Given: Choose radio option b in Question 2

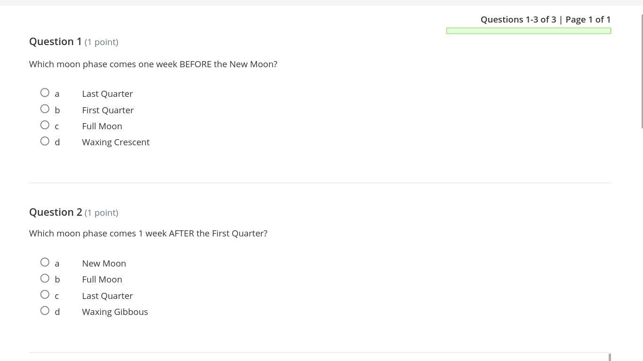Looking at the screenshot, I should [x=45, y=278].
